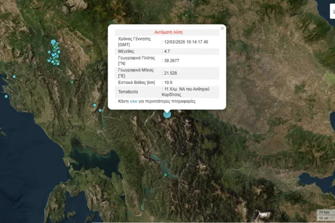The height and width of the screenshot is (223, 335).
Task: Open the 'κλικ' link for more information
Action: click(x=134, y=101)
